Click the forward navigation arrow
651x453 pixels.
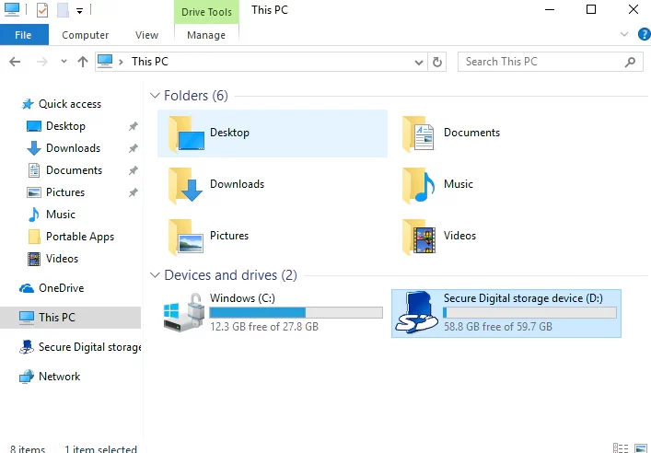[42, 62]
